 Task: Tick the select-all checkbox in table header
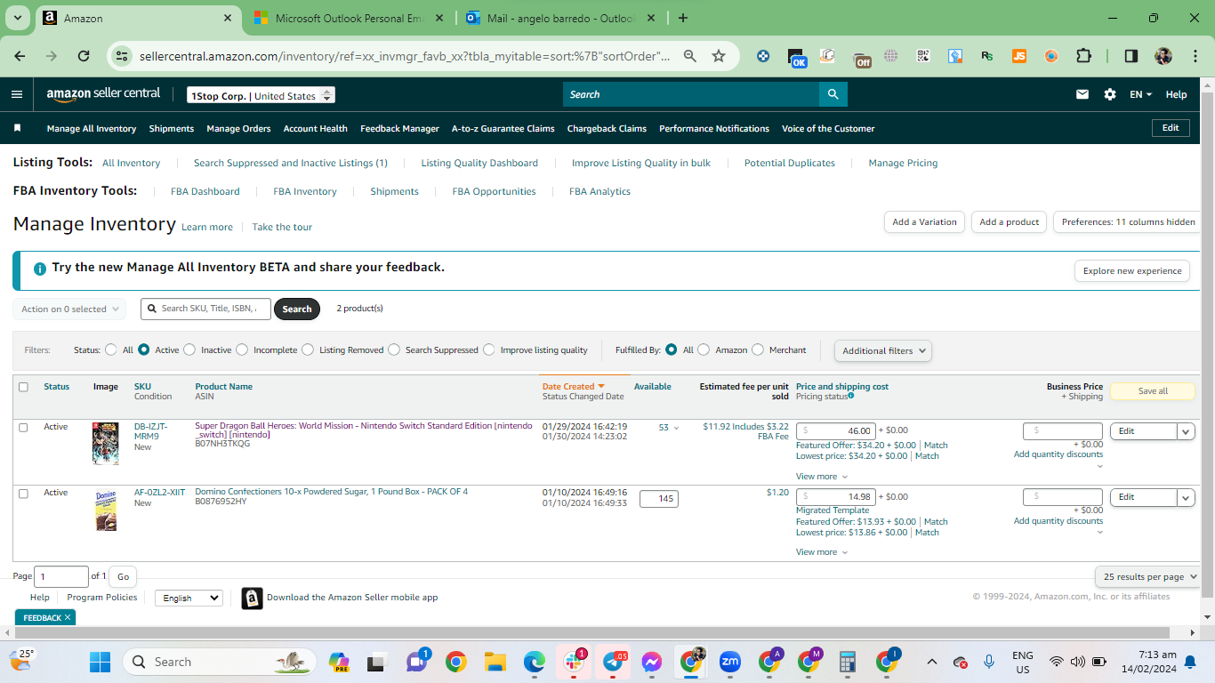[23, 387]
